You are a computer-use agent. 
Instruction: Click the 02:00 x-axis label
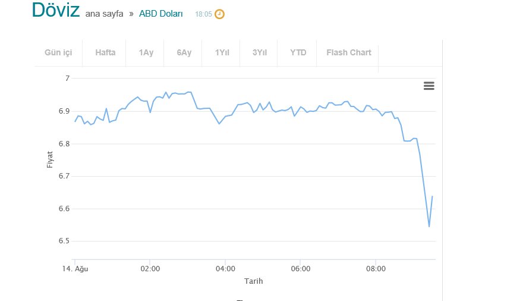point(150,269)
